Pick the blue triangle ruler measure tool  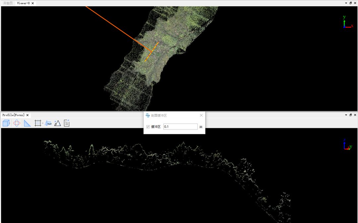tap(27, 123)
